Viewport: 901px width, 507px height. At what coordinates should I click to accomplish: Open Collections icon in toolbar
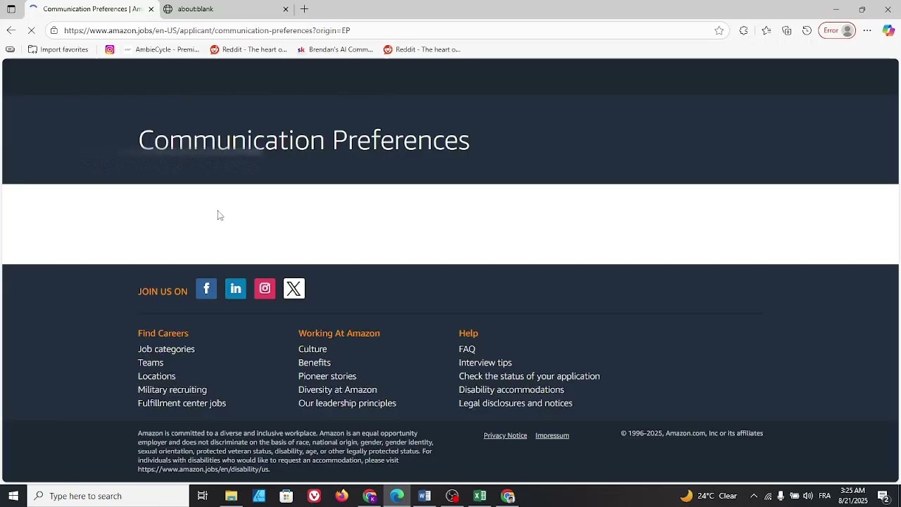(x=787, y=30)
